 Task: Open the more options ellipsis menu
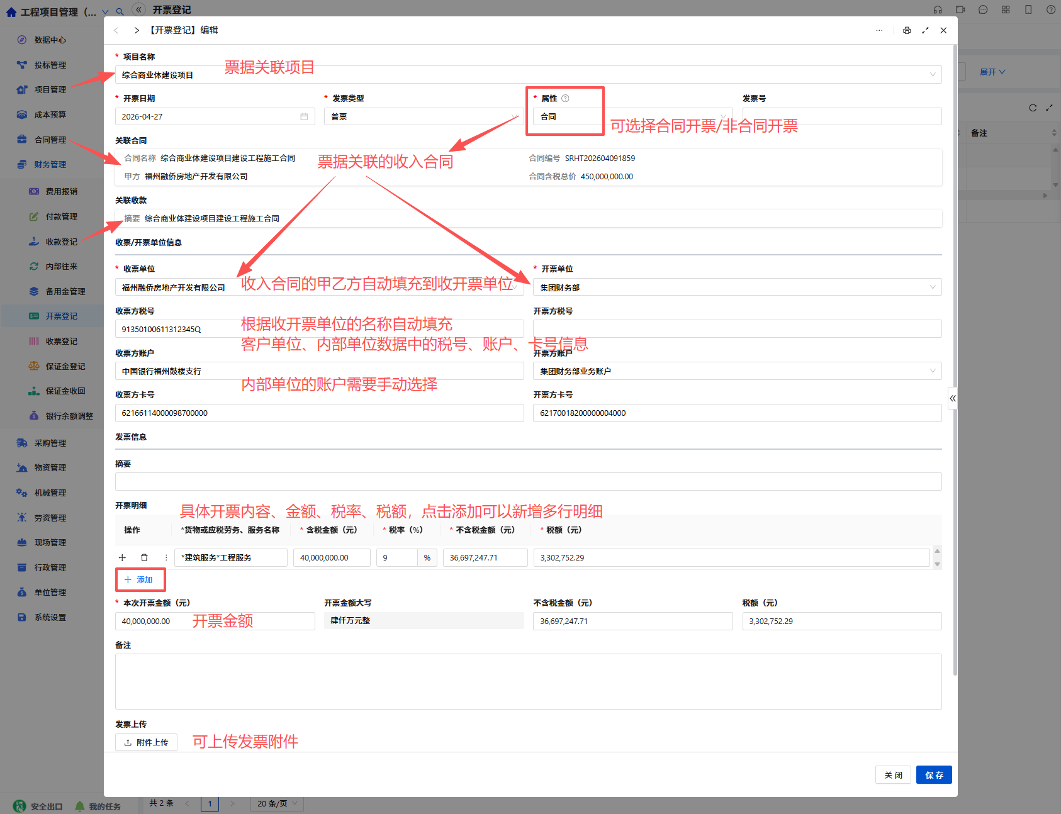point(879,30)
